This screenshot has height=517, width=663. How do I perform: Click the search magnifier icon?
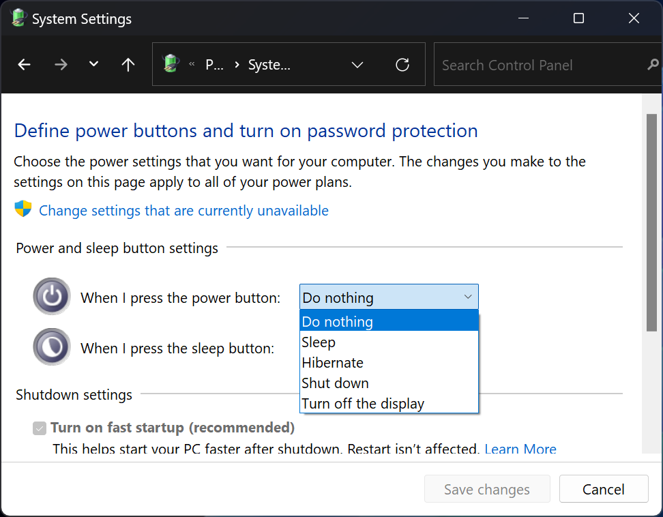654,63
